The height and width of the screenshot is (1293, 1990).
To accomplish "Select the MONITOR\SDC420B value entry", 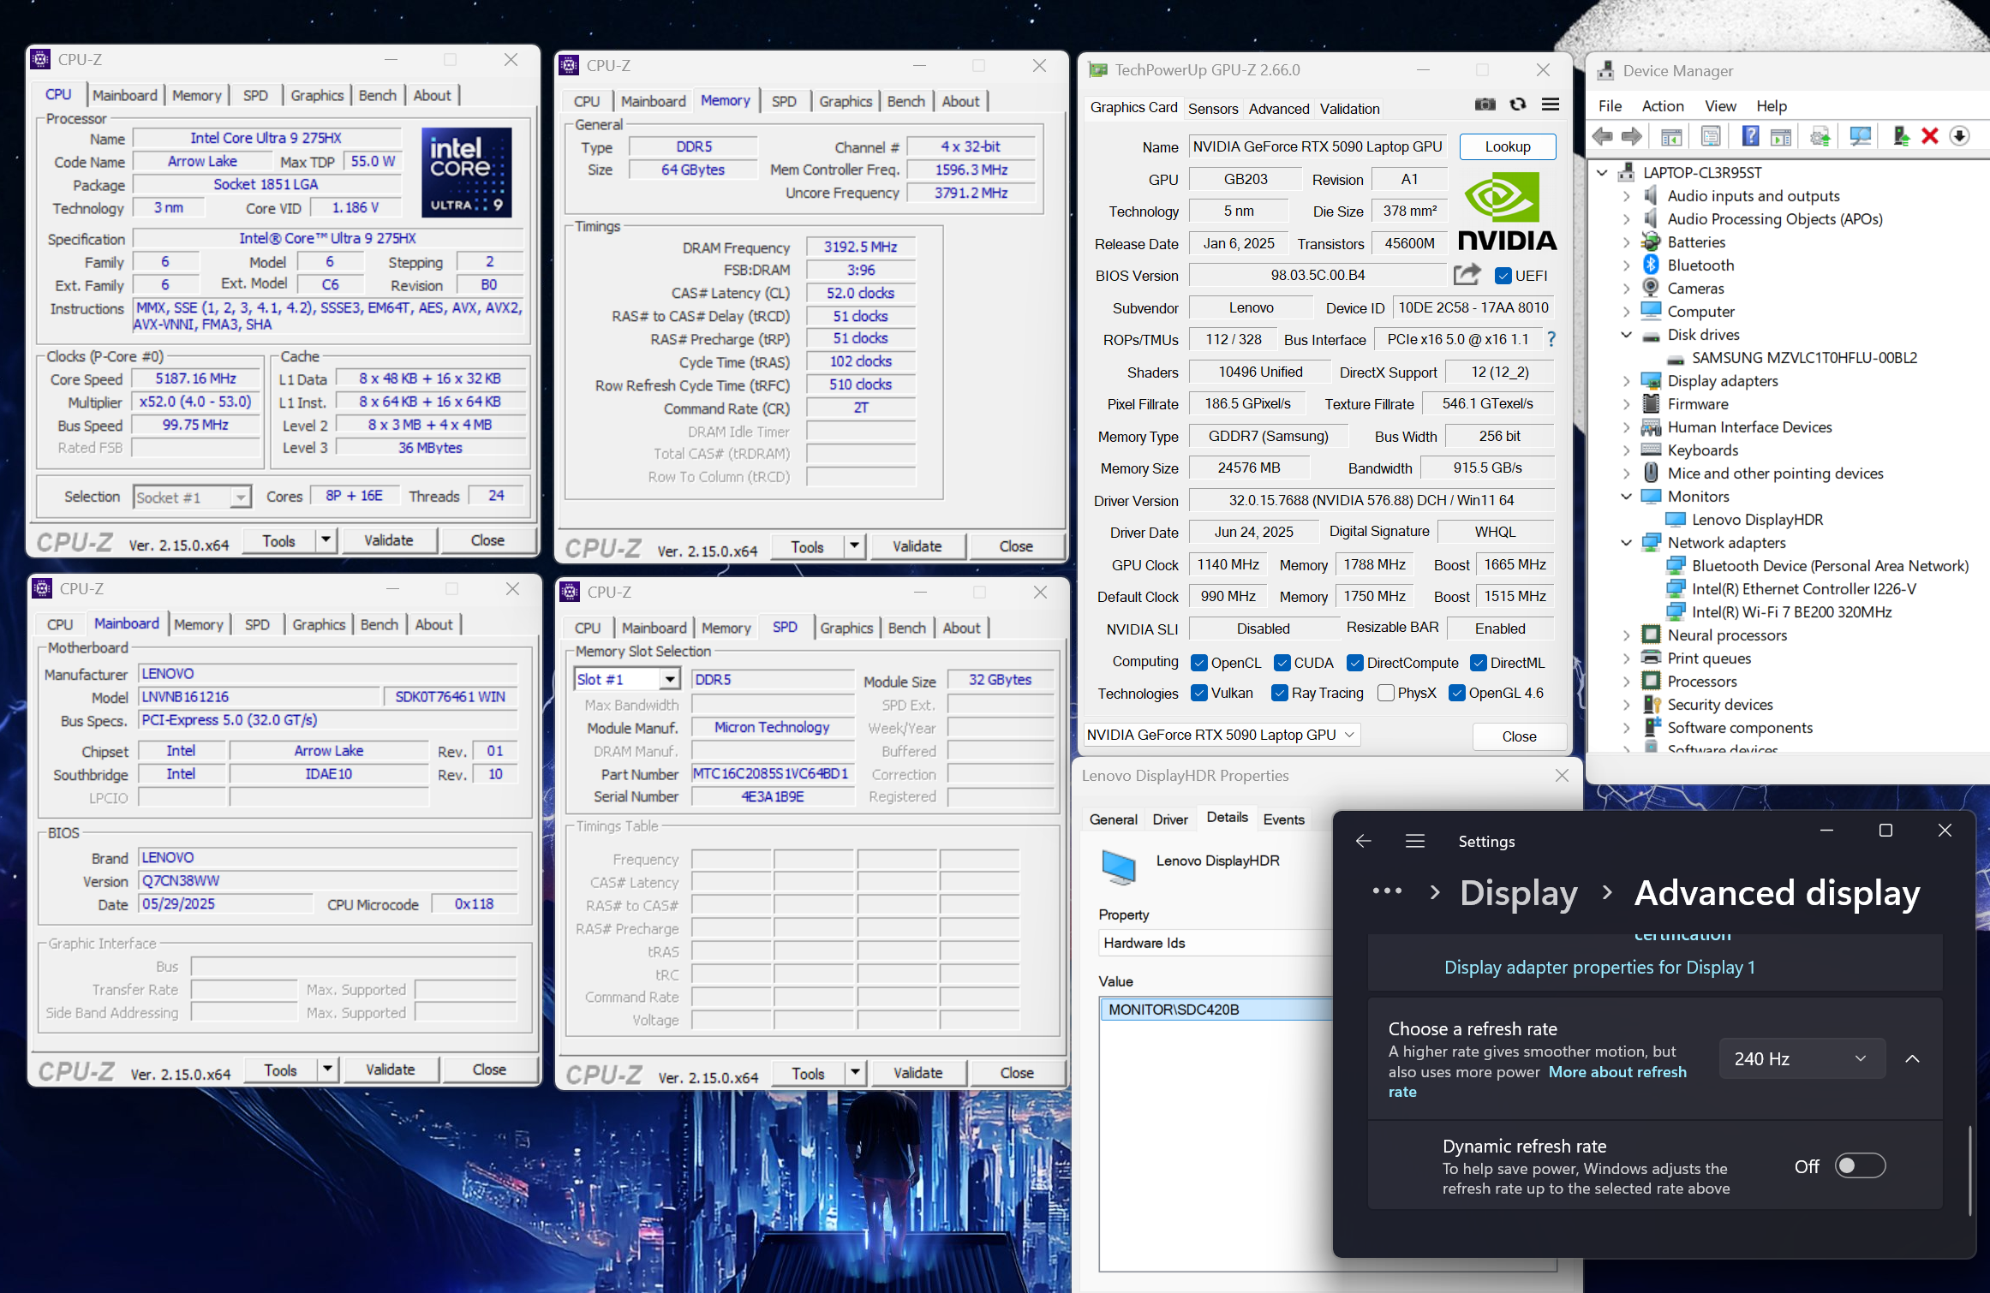I will tap(1216, 1010).
